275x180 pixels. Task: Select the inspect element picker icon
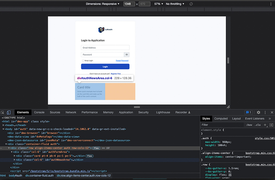point(2,112)
